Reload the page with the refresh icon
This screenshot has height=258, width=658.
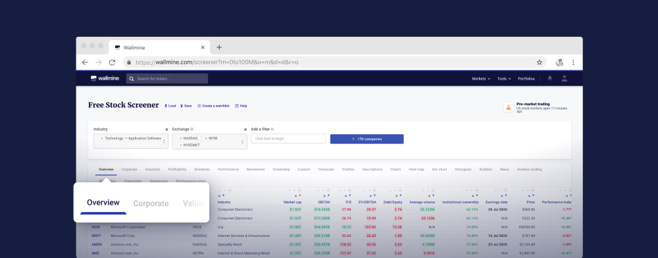[112, 62]
